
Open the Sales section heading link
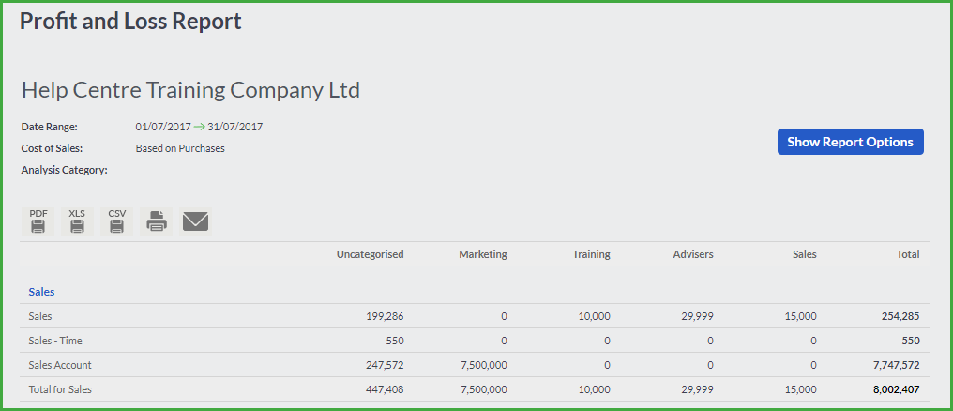click(41, 292)
